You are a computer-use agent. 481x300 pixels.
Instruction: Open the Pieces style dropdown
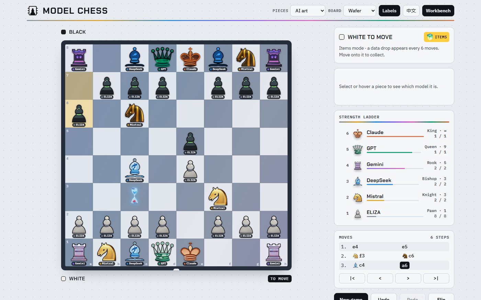pyautogui.click(x=308, y=11)
